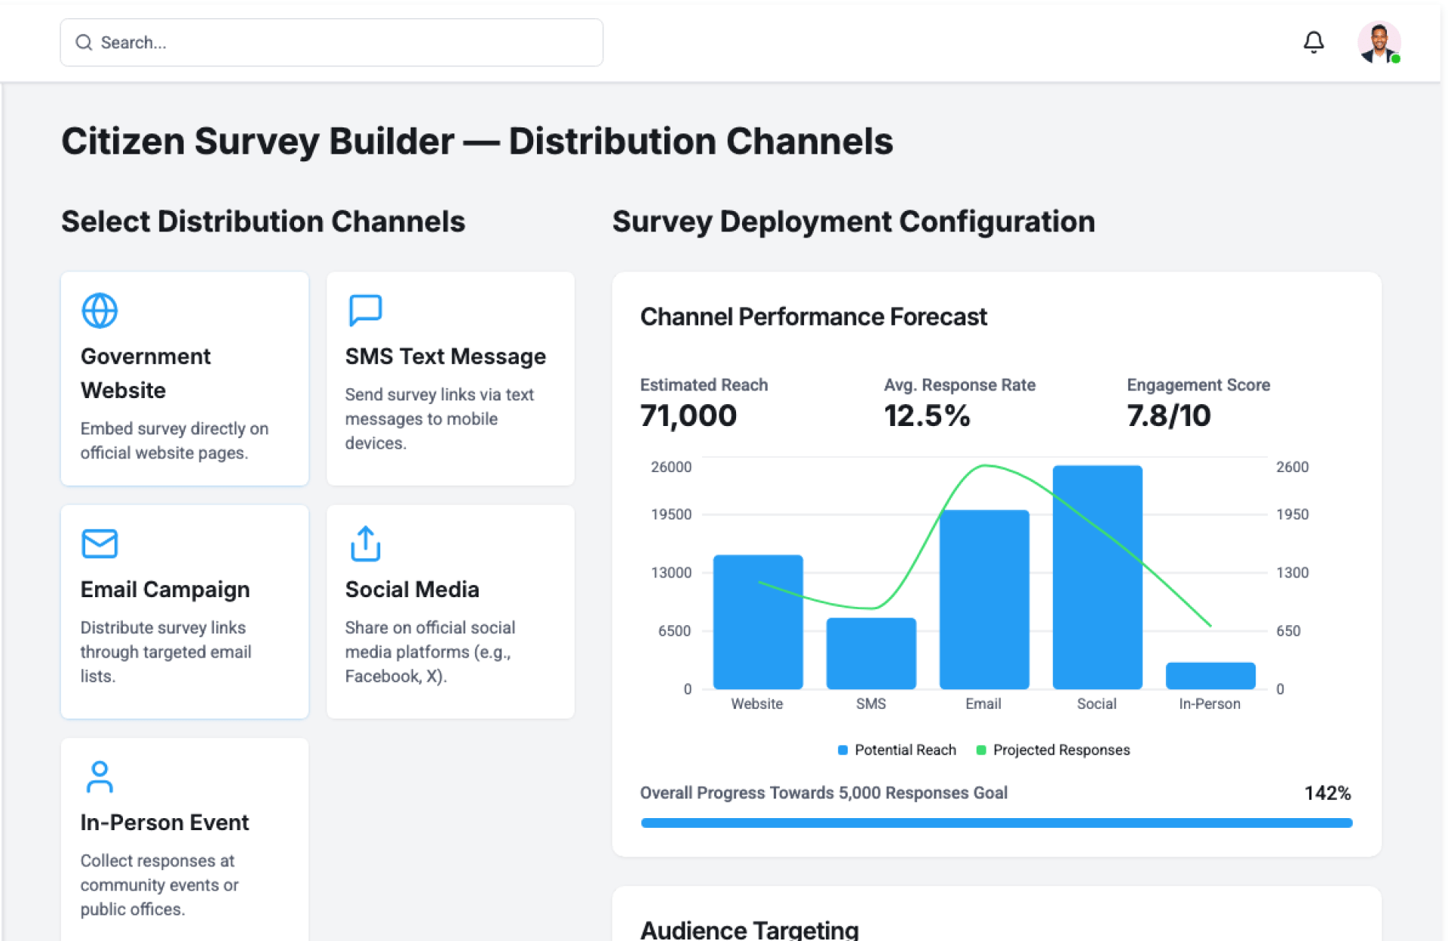Click the Email Campaign envelope icon
1448x941 pixels.
point(100,543)
